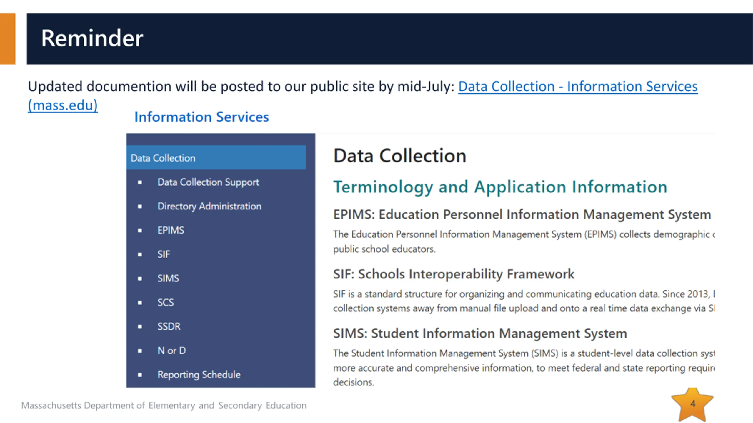The height and width of the screenshot is (423, 753).
Task: Click SIF: Schools Interoperability Framework heading
Action: [x=454, y=274]
